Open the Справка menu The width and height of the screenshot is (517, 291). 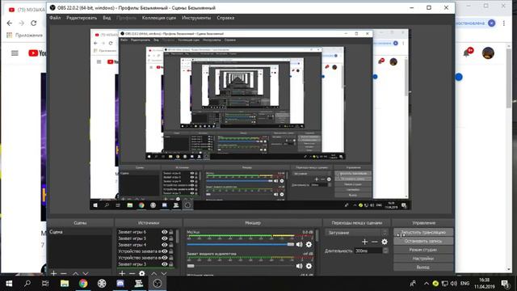[x=225, y=18]
